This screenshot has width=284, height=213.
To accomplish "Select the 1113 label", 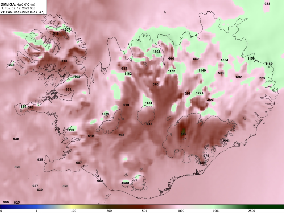I will tap(70, 130).
